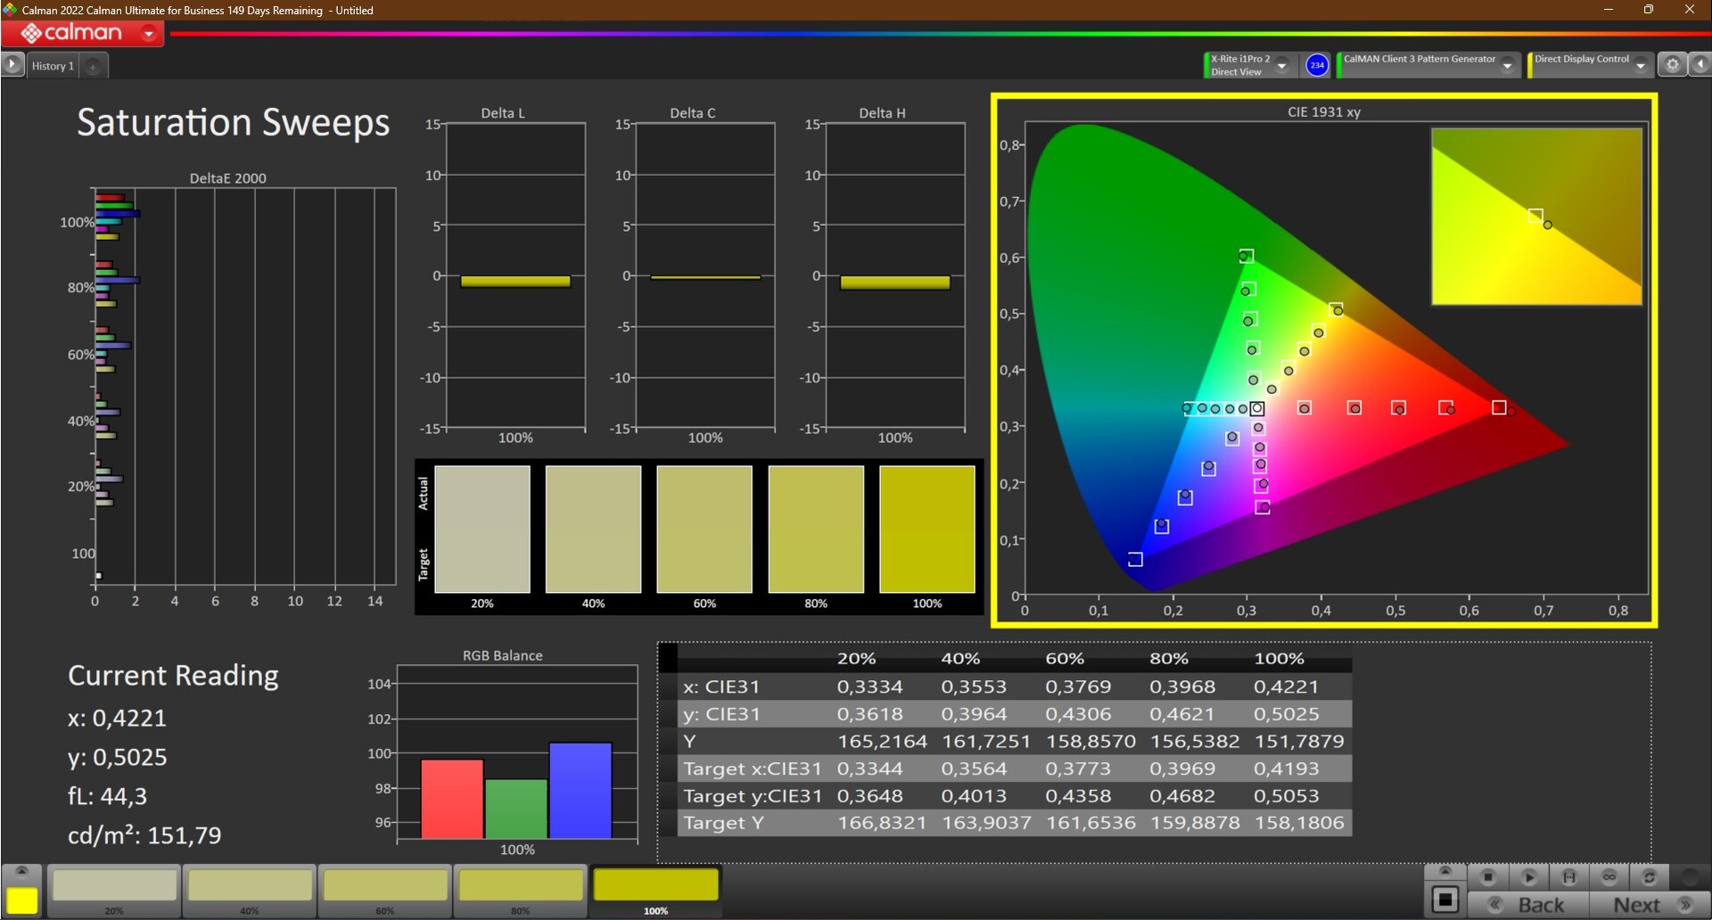Open the Calman main menu
Screen dimensions: 1712x920
(82, 34)
